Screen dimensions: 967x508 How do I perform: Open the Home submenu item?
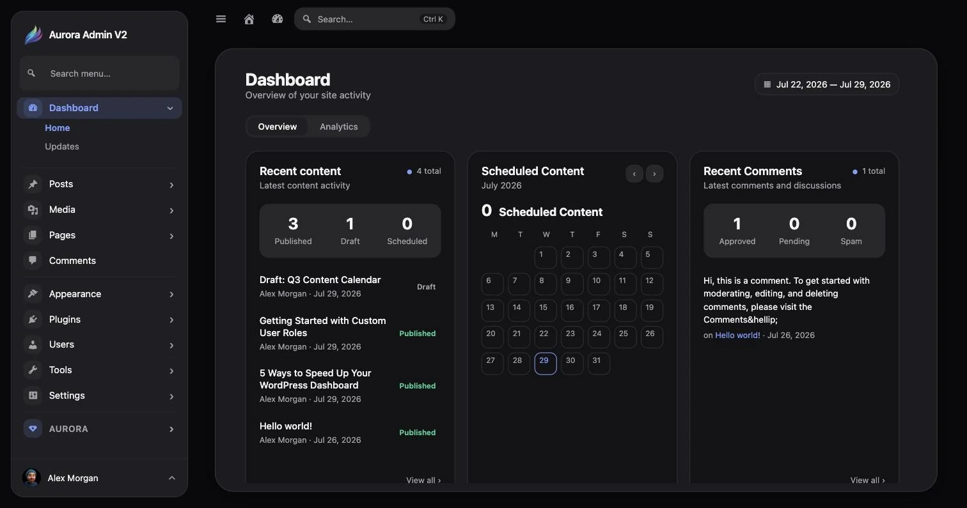(x=58, y=128)
